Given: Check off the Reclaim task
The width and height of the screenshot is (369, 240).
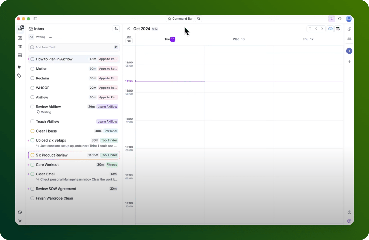Looking at the screenshot, I should [33, 78].
